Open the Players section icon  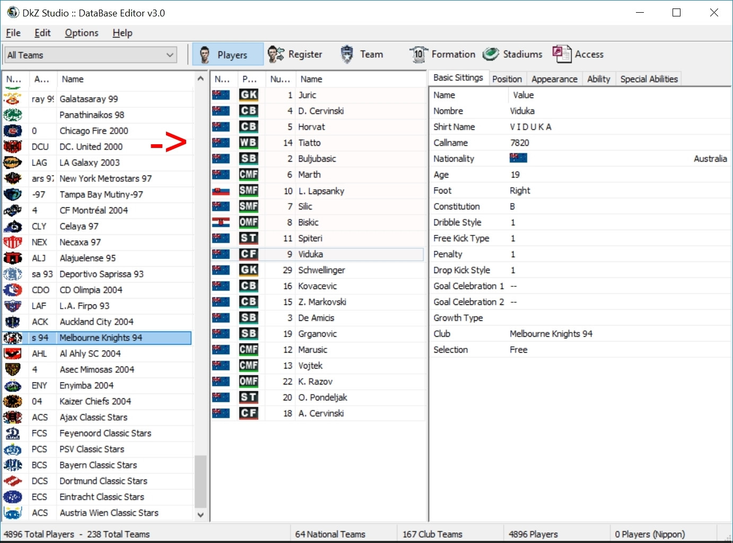pos(205,55)
